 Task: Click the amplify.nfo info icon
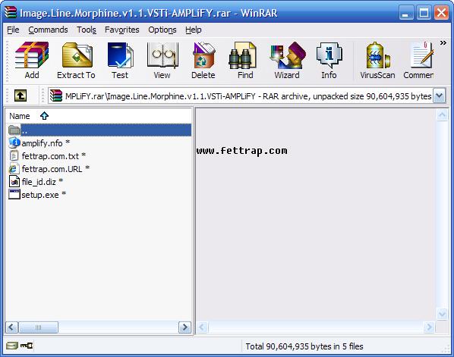(x=14, y=142)
